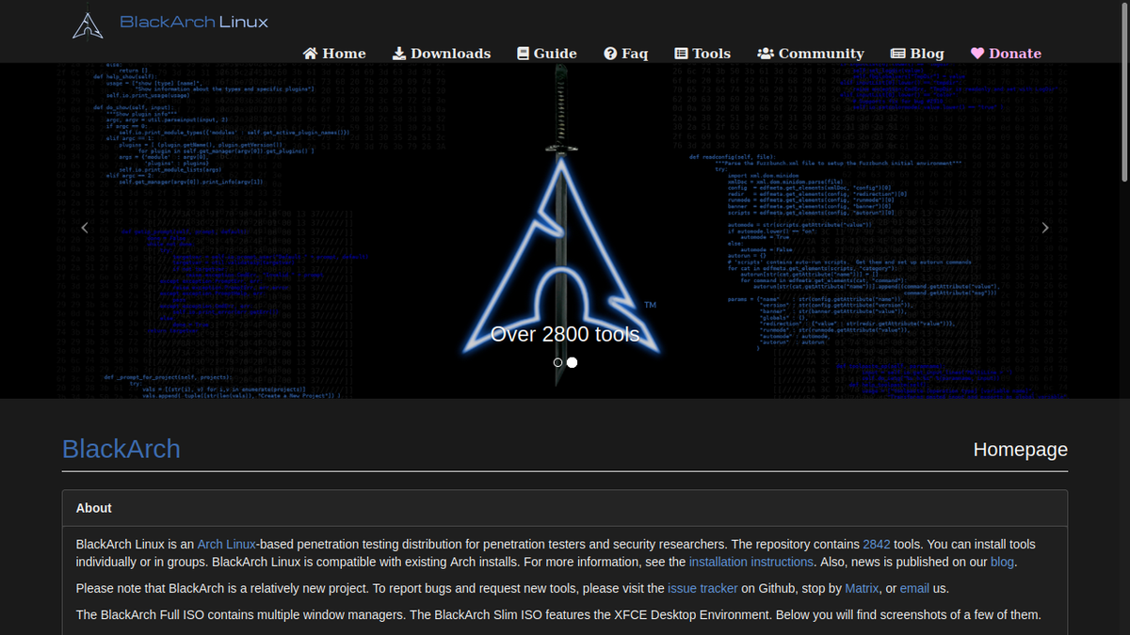Screen dimensions: 1130x635
Task: Open the installation instructions link
Action: tap(751, 562)
